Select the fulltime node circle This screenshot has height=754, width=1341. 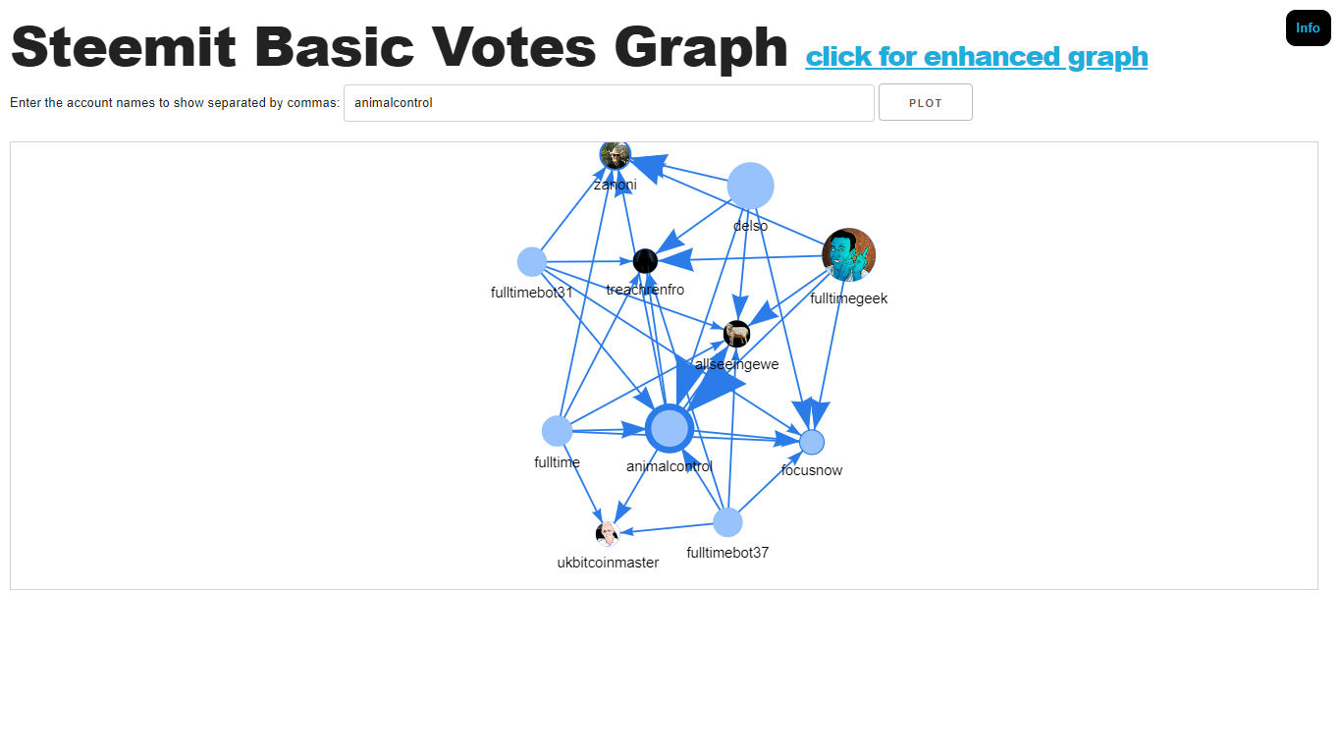coord(558,431)
